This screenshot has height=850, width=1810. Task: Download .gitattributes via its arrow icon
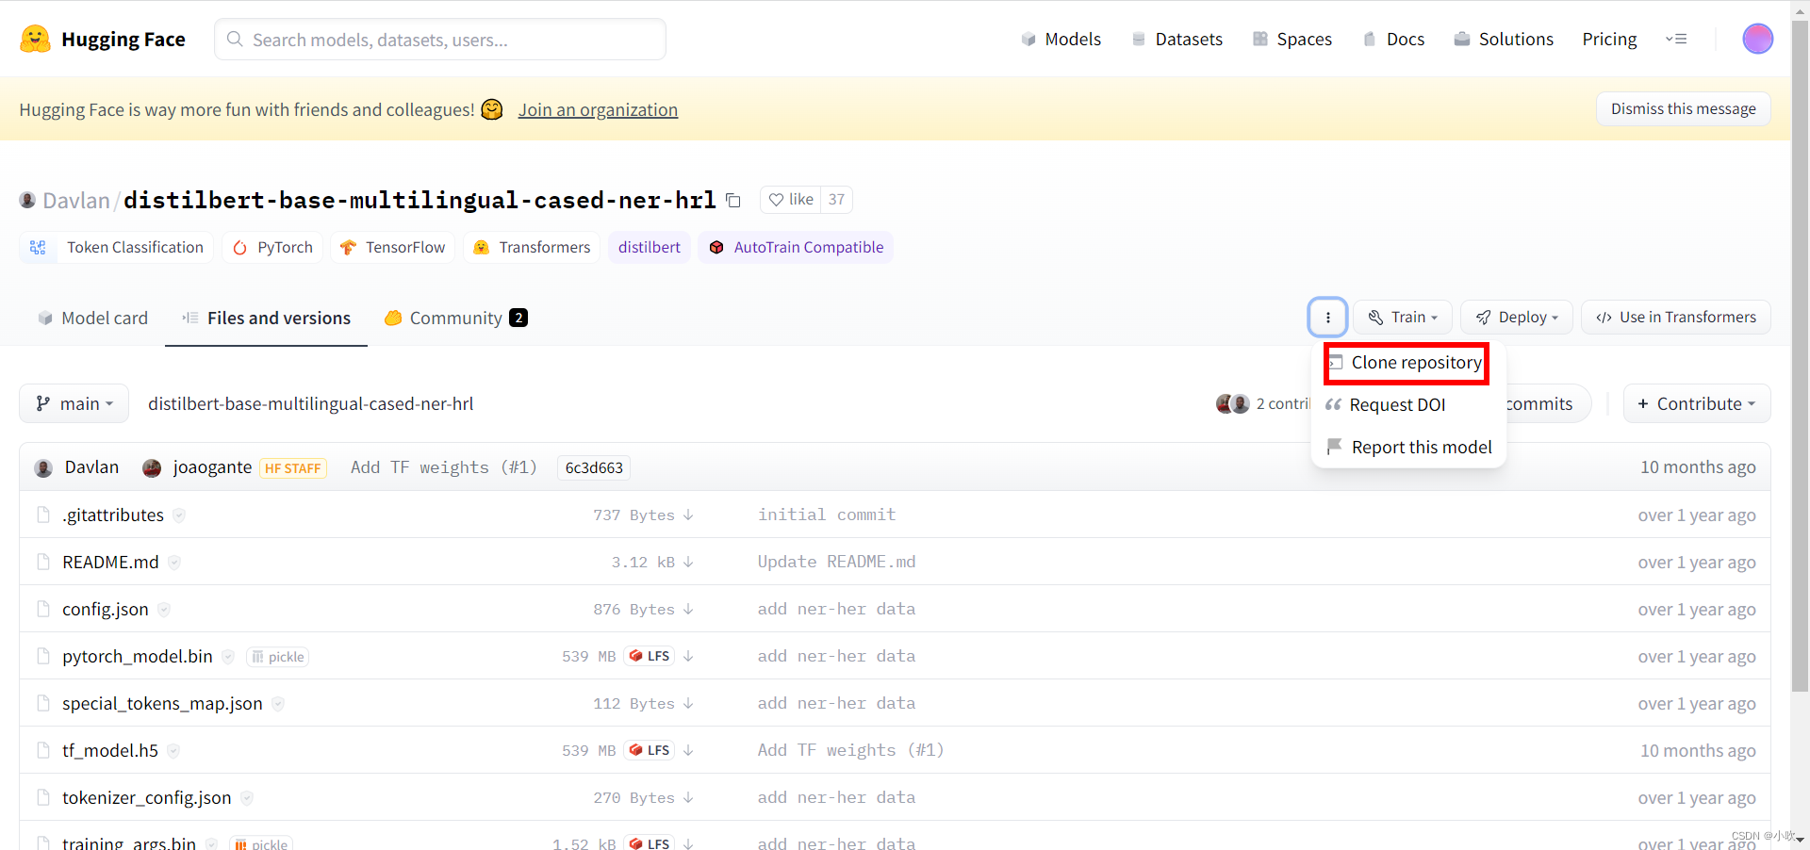click(688, 515)
